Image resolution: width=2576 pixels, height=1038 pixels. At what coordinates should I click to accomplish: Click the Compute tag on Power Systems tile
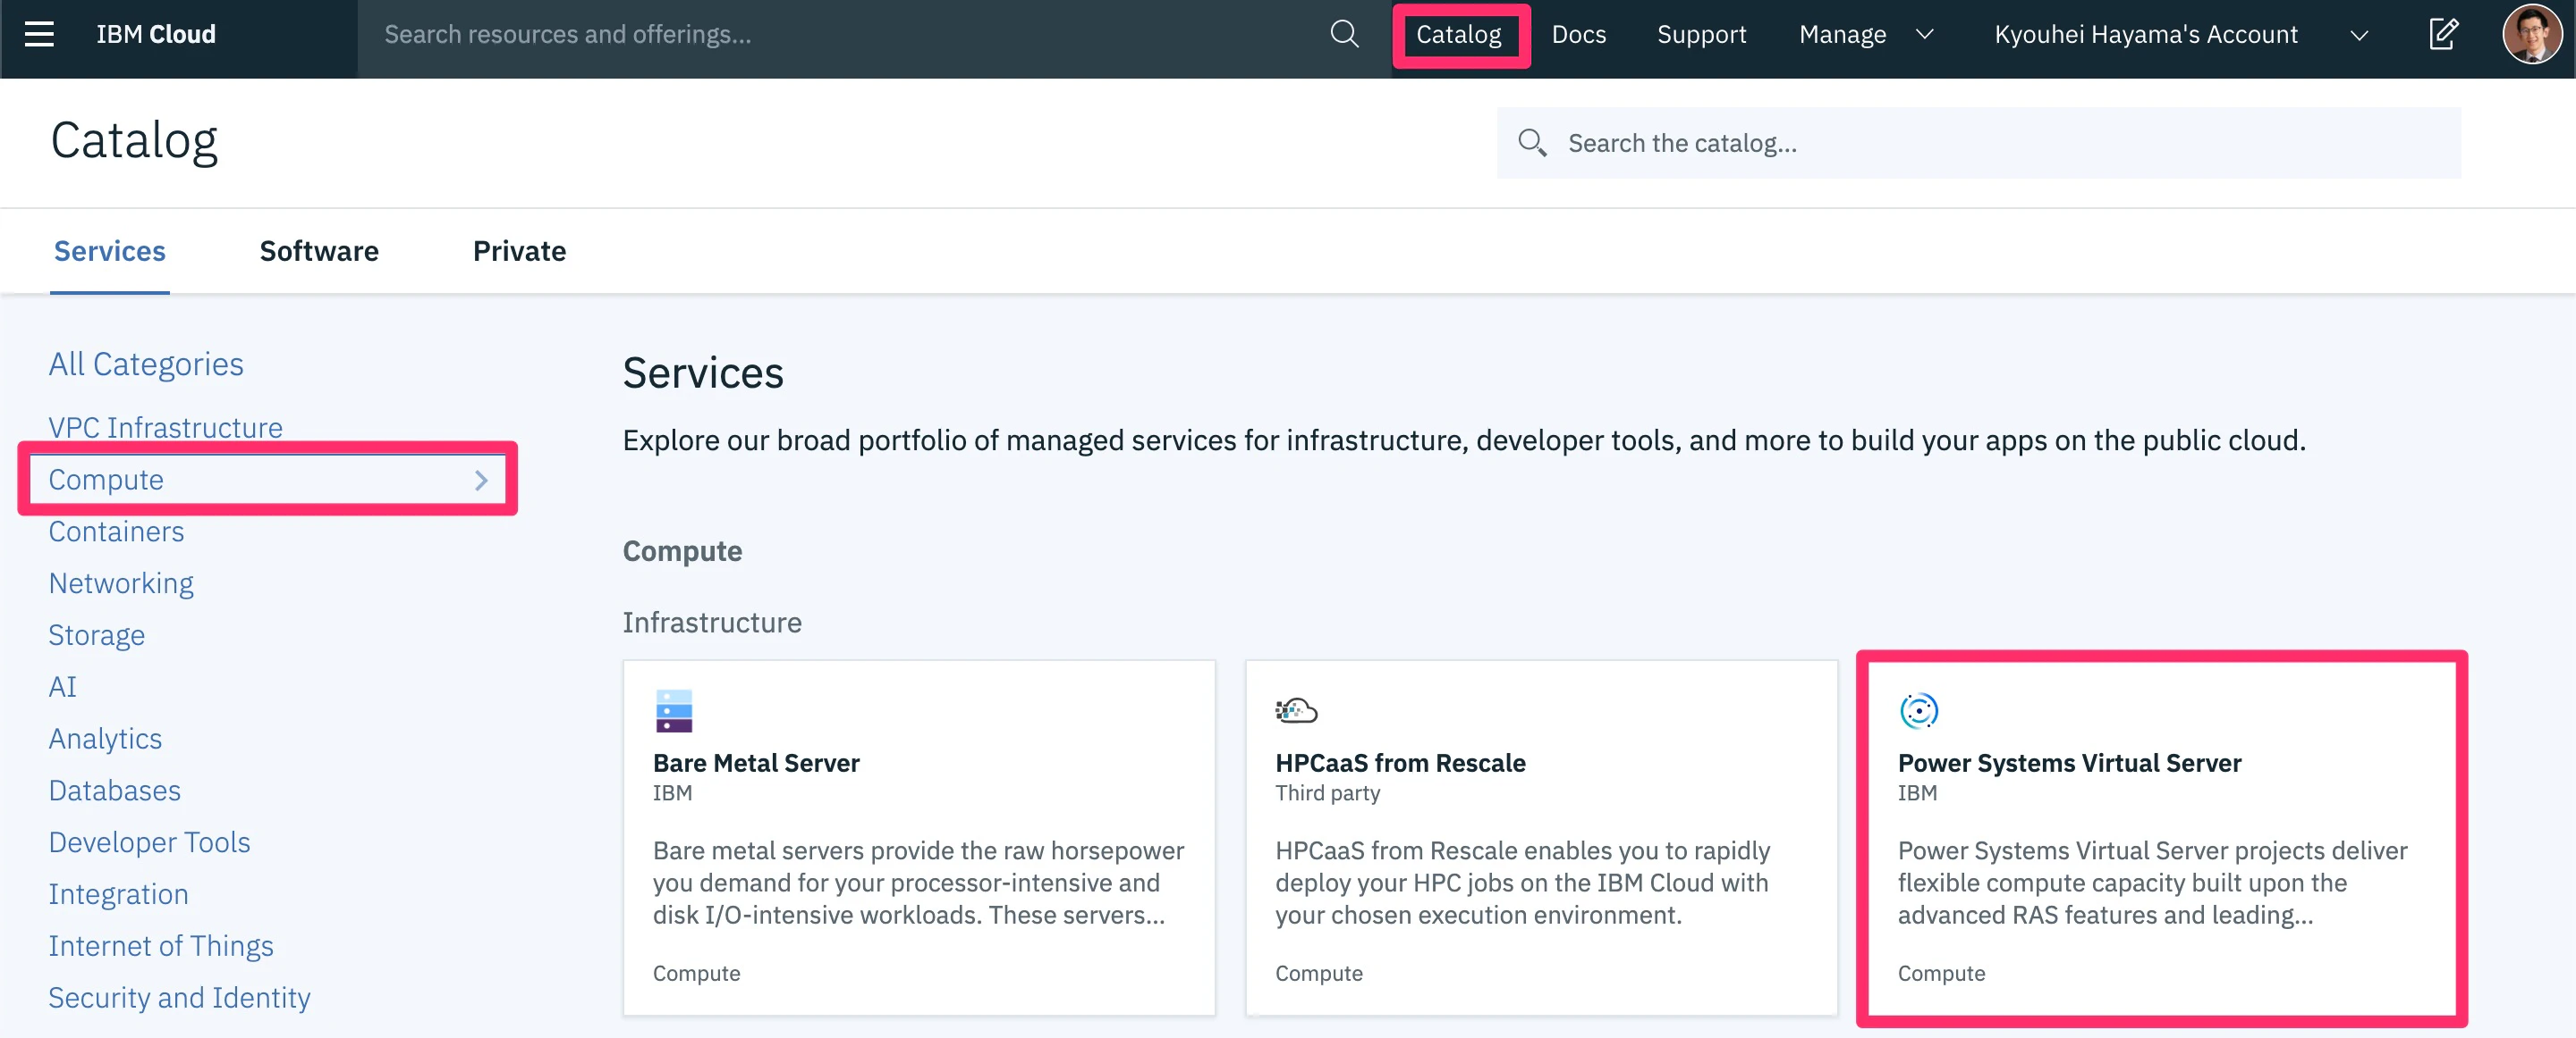[x=1941, y=974]
